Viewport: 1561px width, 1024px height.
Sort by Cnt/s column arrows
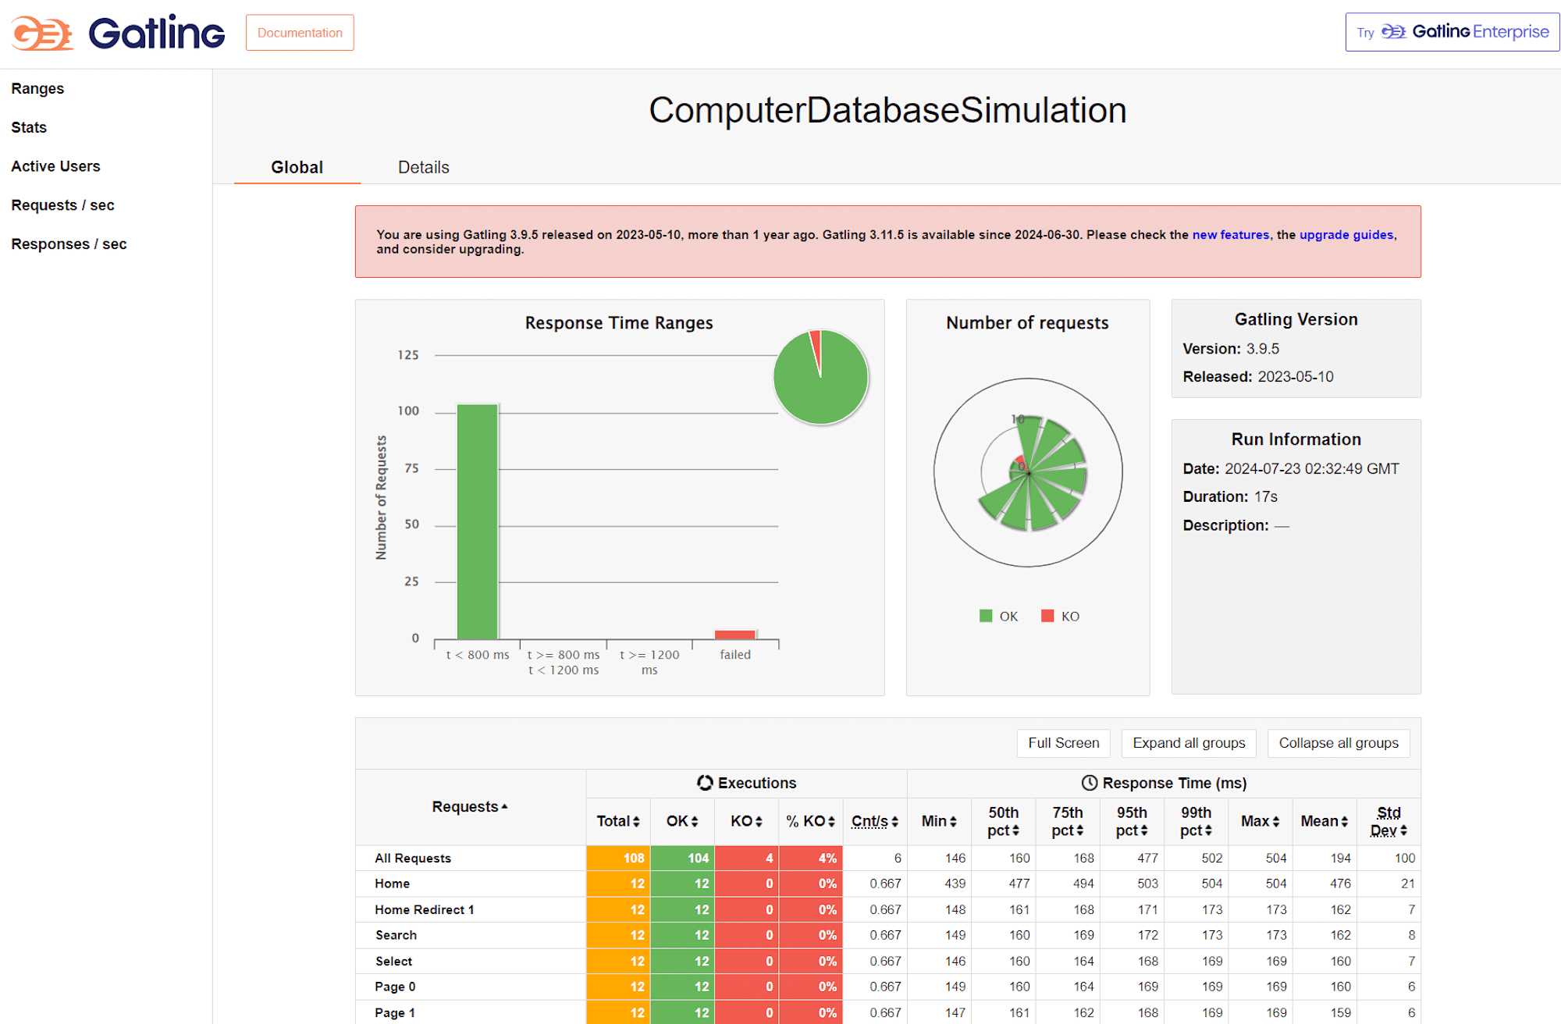click(895, 822)
